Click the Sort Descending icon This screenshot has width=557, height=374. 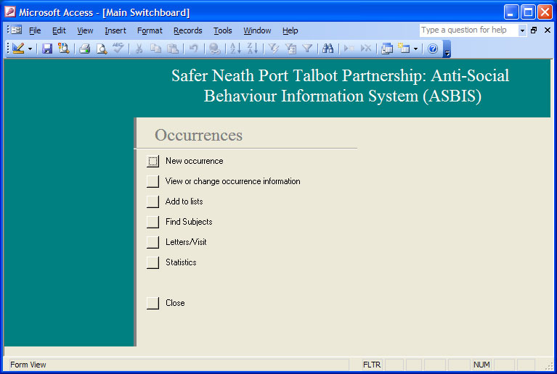(252, 49)
